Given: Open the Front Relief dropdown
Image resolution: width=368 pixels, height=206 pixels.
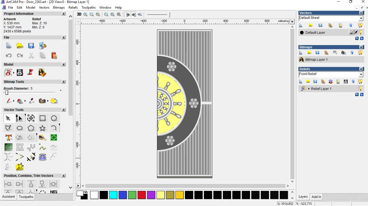Looking at the screenshot, I should [361, 74].
